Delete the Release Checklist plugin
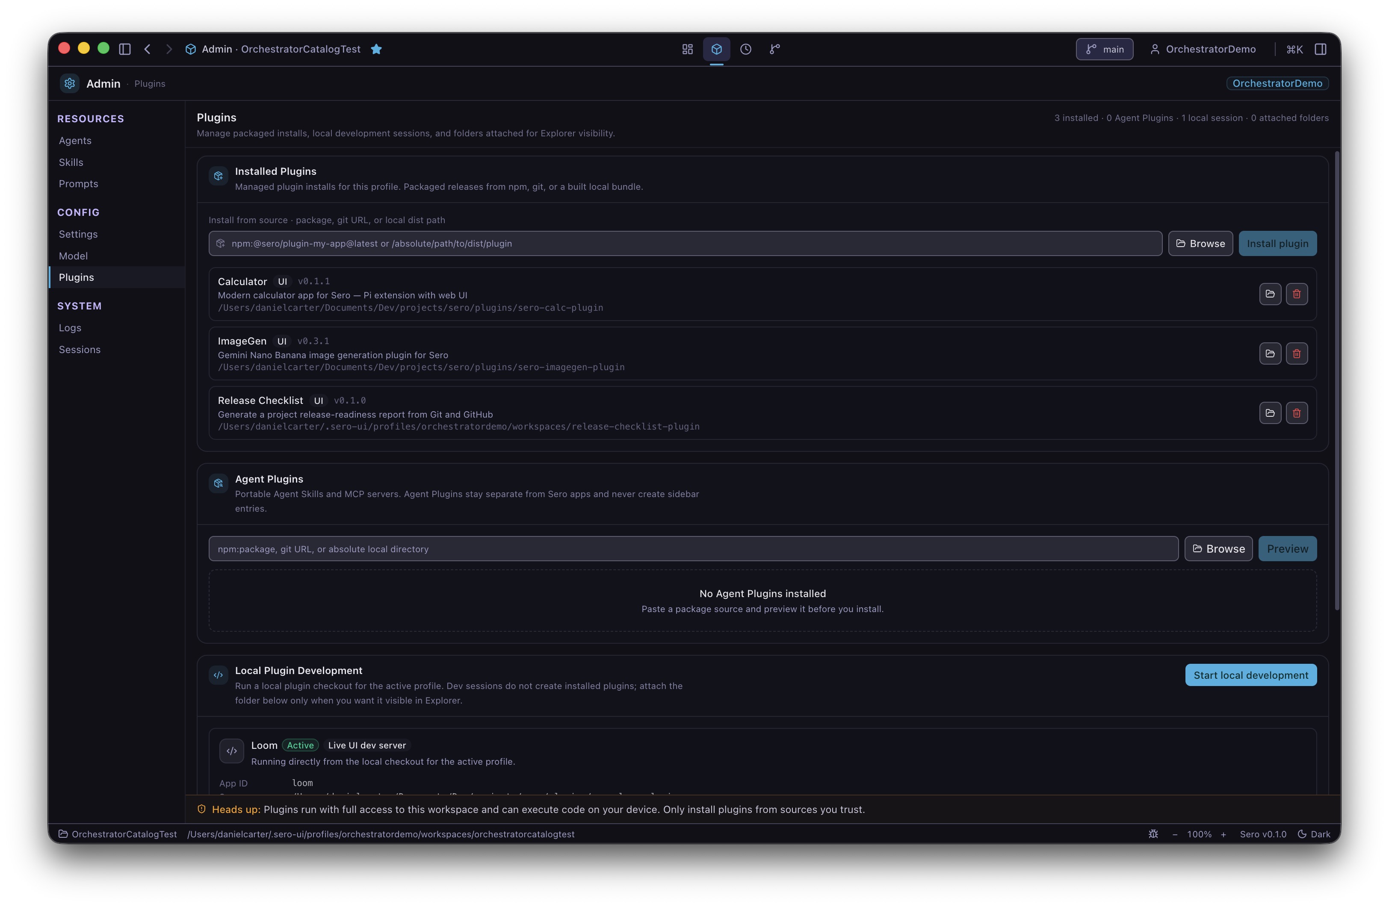This screenshot has height=907, width=1389. click(1296, 413)
